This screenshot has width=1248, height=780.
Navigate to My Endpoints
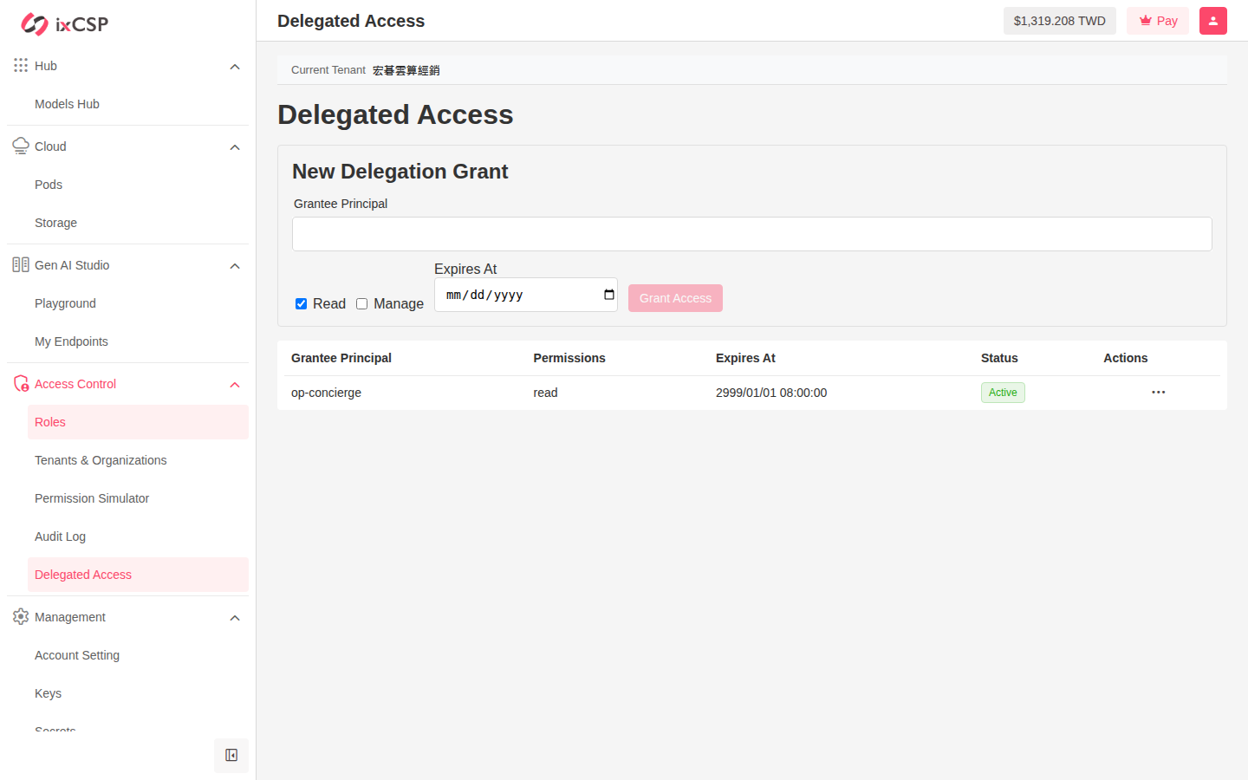(x=138, y=341)
